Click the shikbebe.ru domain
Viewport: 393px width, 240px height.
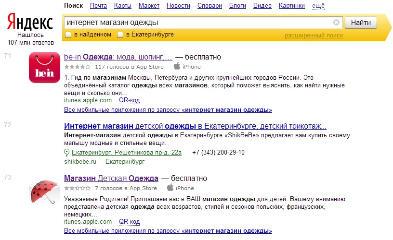[80, 162]
